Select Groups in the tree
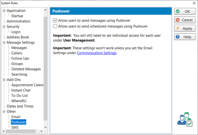198x135 pixels. coord(17,64)
